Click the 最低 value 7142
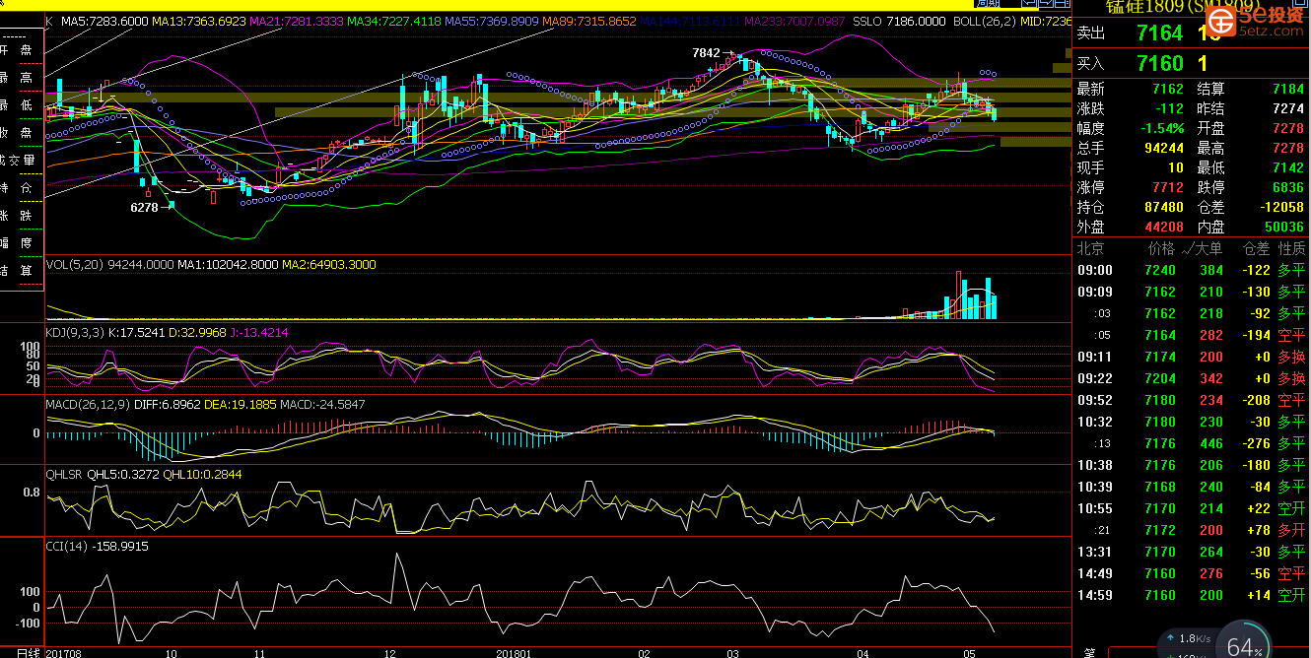The image size is (1311, 658). click(x=1287, y=167)
